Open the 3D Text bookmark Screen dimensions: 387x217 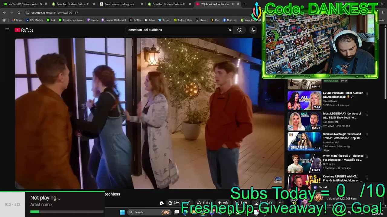pyautogui.click(x=164, y=20)
